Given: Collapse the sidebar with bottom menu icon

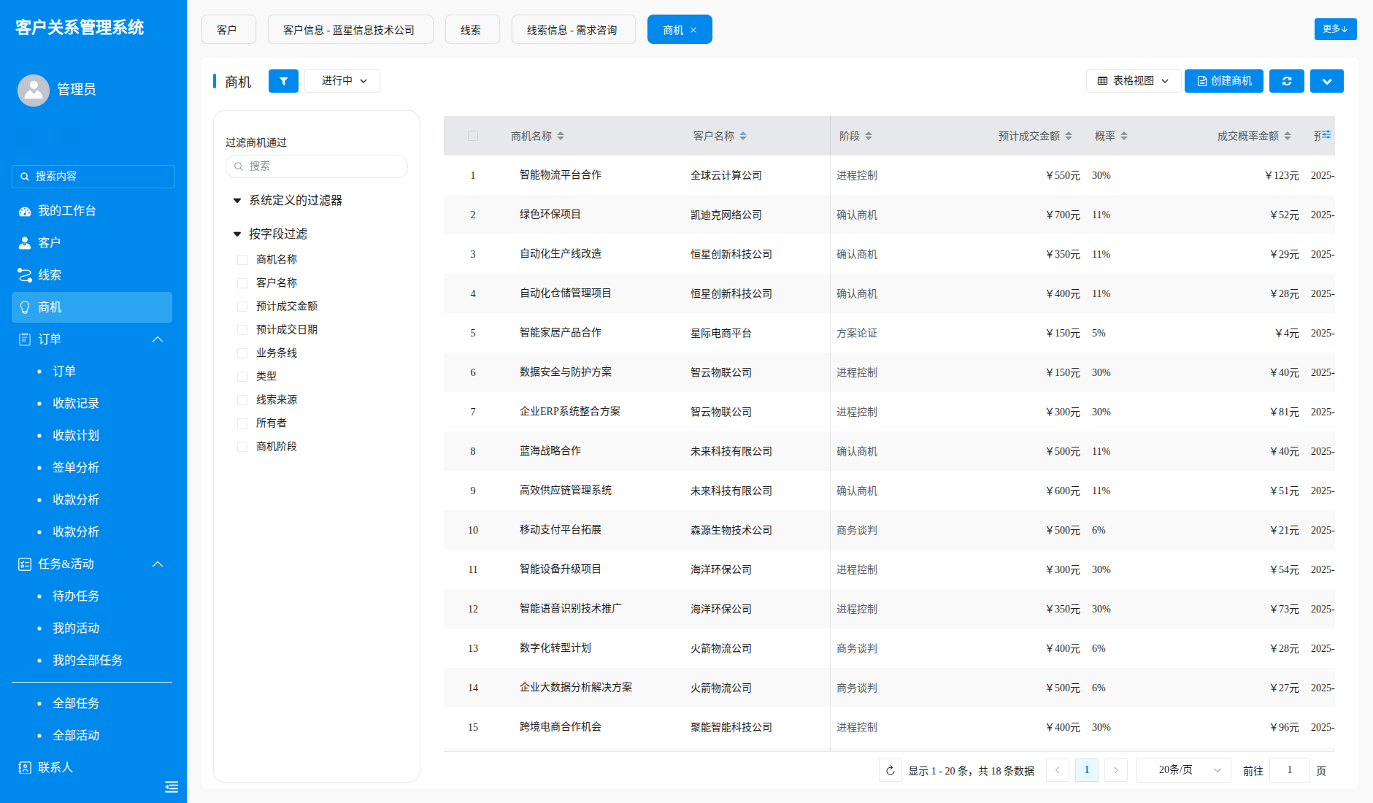Looking at the screenshot, I should tap(172, 786).
